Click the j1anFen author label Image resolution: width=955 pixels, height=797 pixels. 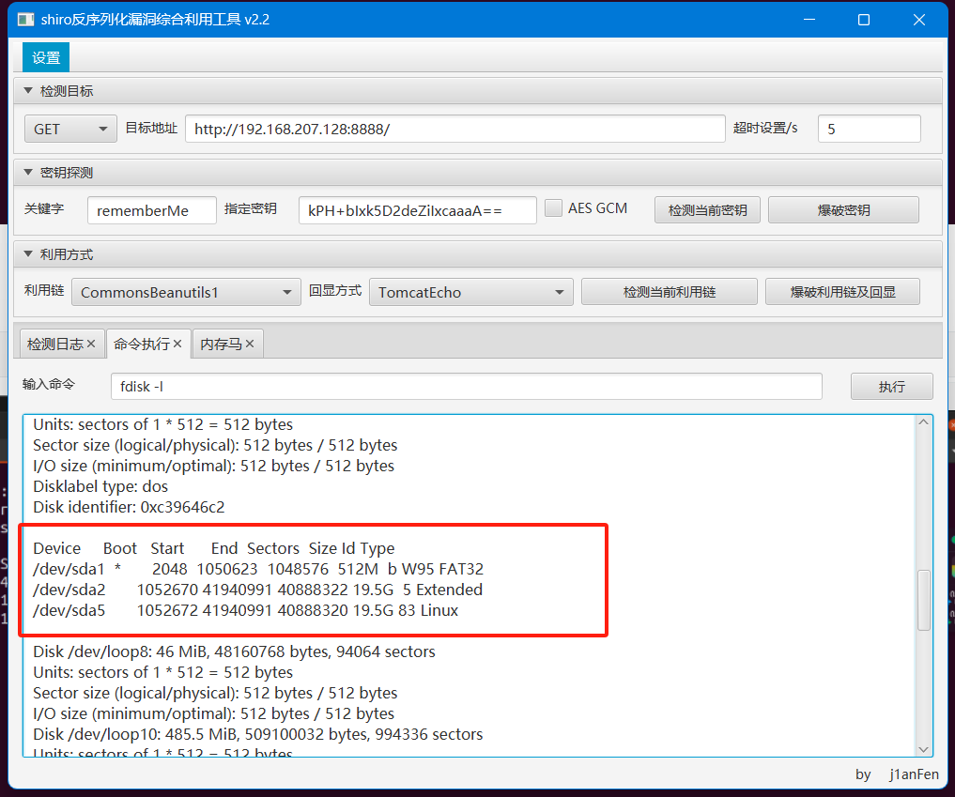(x=914, y=774)
